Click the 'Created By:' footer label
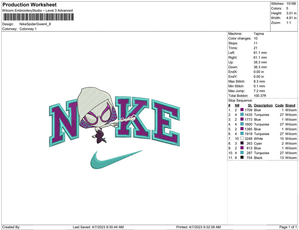Viewport: 299px width, 230px height. [11, 227]
